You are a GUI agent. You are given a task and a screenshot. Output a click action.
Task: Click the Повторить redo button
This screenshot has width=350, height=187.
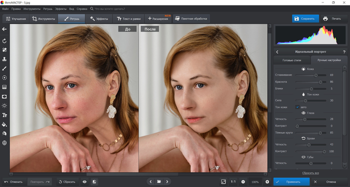[39, 182]
